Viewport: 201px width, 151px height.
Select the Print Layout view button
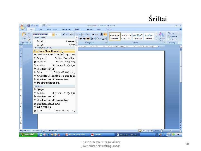tap(140, 131)
